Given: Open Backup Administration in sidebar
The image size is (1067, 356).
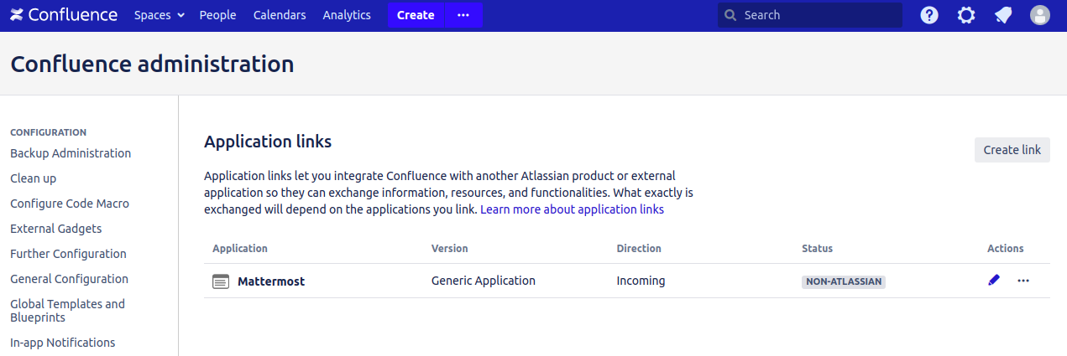Looking at the screenshot, I should tap(71, 153).
